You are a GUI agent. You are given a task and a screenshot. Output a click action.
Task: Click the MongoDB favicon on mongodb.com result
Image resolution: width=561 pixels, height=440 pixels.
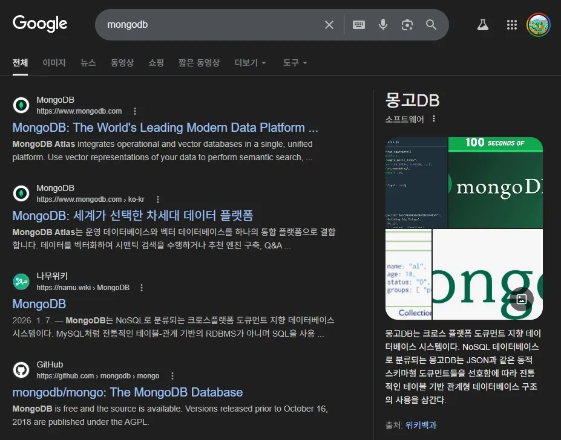pos(21,105)
